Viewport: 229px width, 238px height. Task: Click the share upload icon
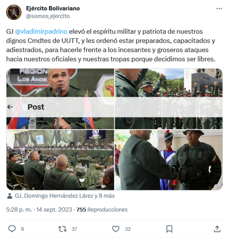[217, 229]
